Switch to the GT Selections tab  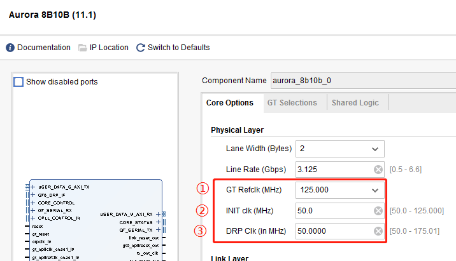tap(292, 103)
